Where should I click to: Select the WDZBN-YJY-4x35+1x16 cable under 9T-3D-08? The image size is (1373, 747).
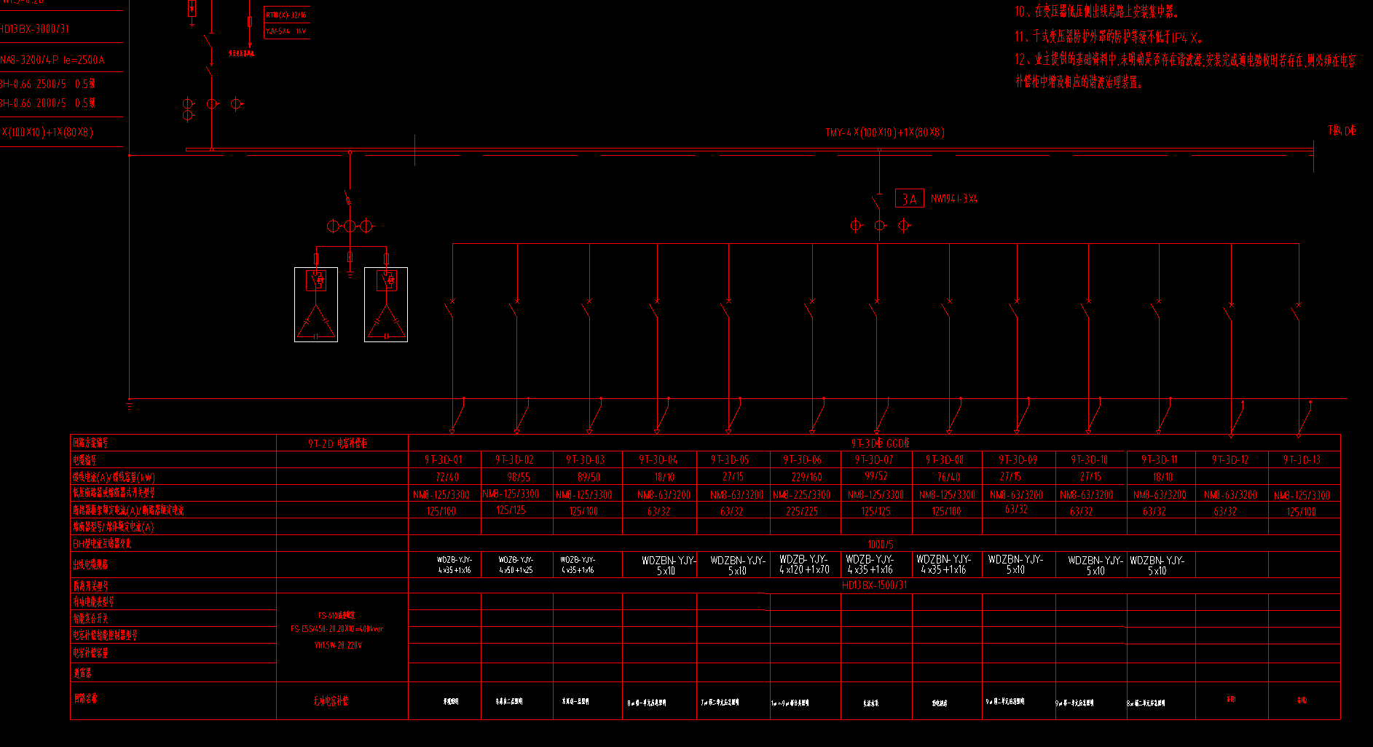943,565
